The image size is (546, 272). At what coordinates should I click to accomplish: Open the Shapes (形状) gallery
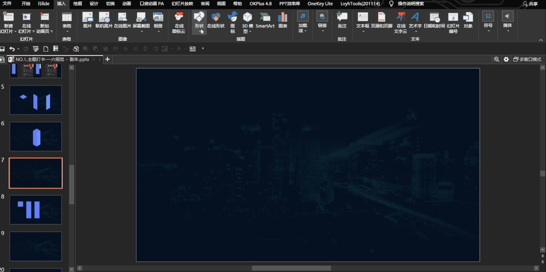tap(199, 17)
